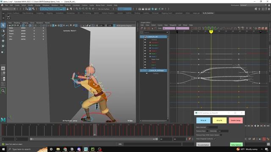Viewport: 271px width, 152px height.
Task: Open the Script Editor icon at bottom right
Action: (x=268, y=144)
